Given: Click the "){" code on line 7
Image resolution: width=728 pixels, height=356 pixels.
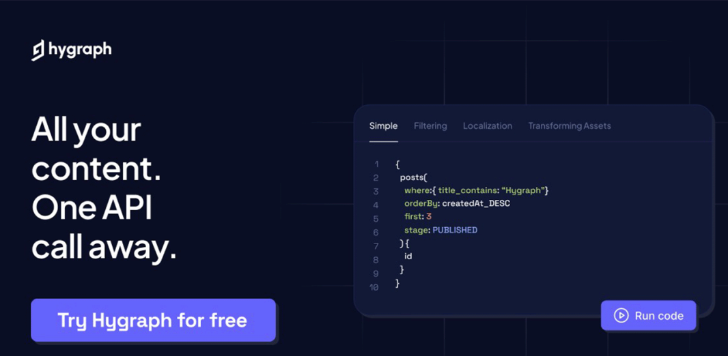Looking at the screenshot, I should 404,243.
